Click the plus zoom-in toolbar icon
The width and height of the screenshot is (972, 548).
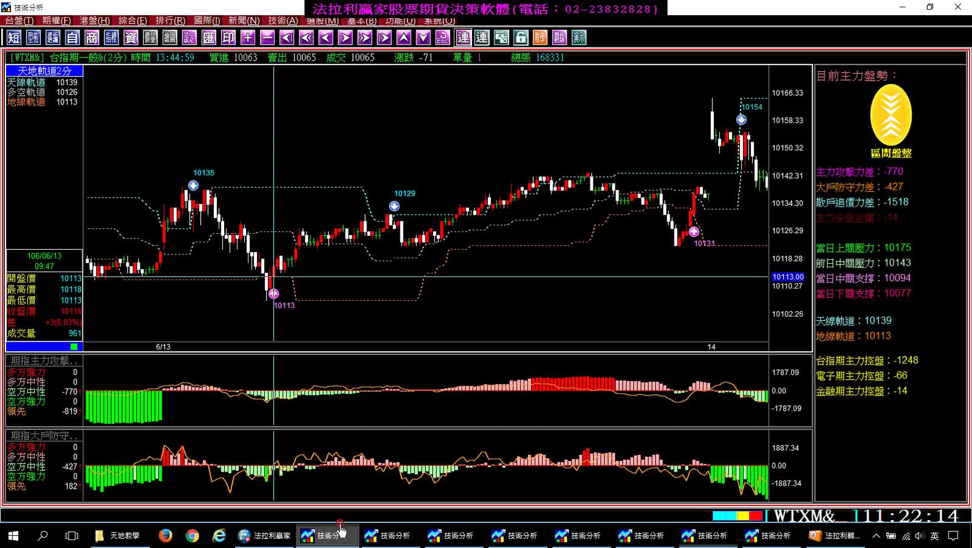(x=248, y=38)
